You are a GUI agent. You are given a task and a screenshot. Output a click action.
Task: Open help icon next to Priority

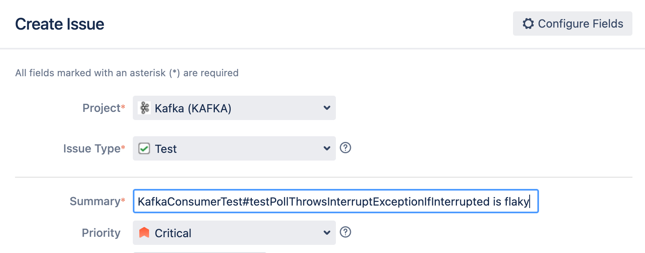(345, 232)
